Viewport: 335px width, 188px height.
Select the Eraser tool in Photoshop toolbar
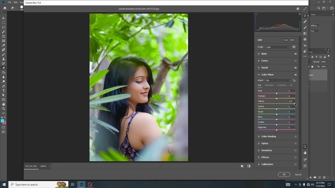point(4,68)
